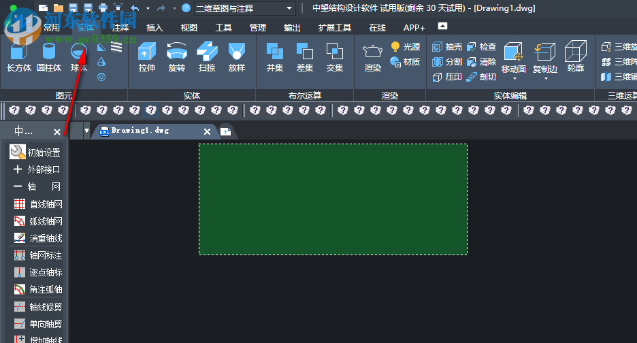Apply 交集 intersect boolean
The image size is (637, 343).
coord(335,57)
